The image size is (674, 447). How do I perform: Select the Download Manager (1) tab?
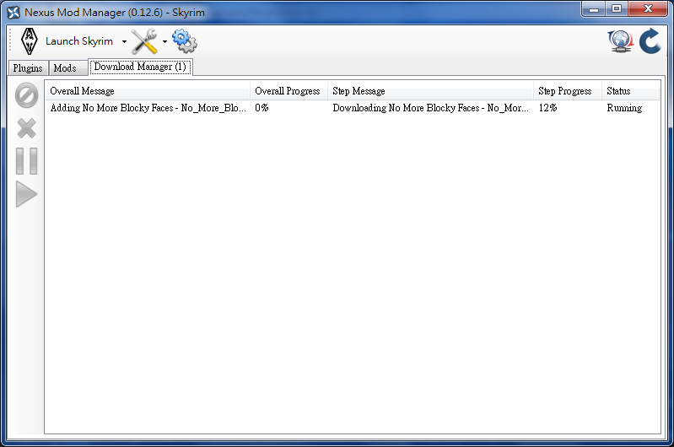tap(140, 67)
